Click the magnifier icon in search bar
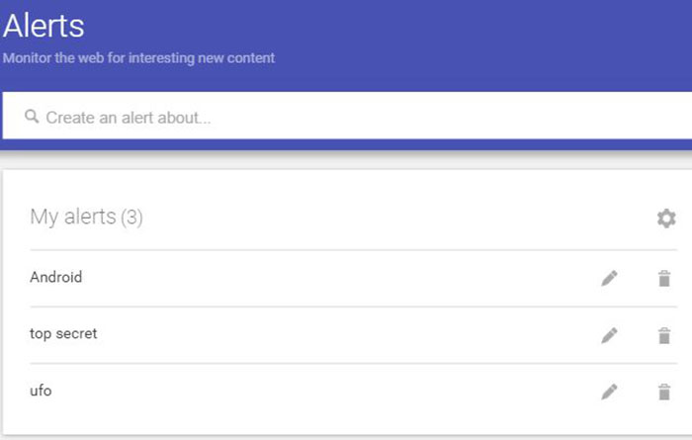This screenshot has height=440, width=692. [x=32, y=117]
